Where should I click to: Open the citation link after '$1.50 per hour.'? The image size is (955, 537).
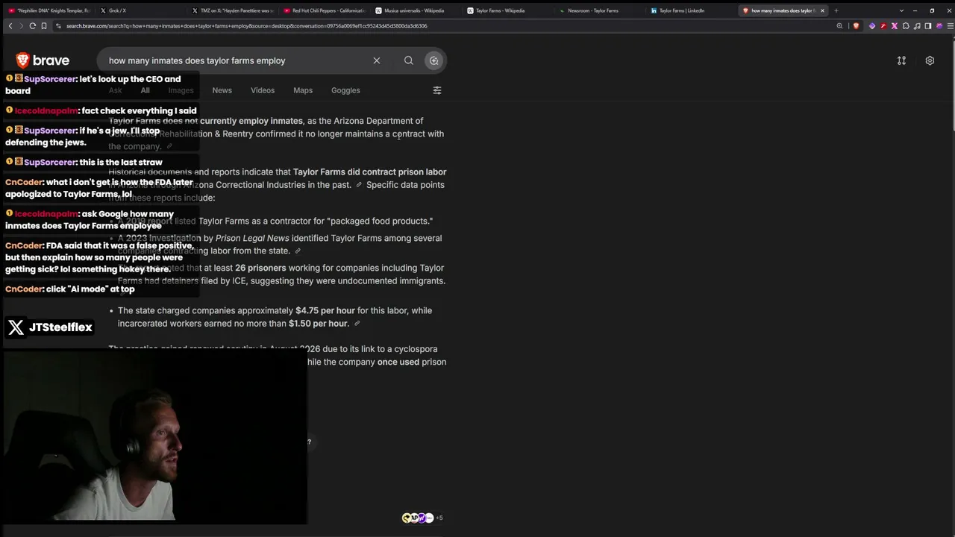point(357,324)
